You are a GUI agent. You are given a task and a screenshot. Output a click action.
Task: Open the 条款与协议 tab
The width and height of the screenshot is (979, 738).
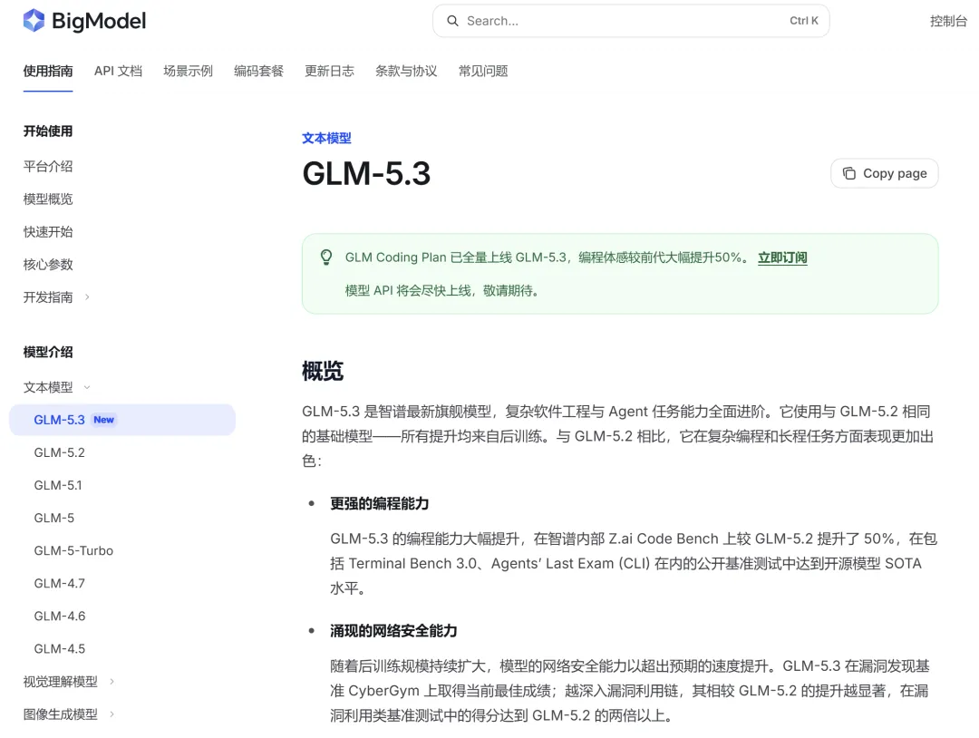pyautogui.click(x=406, y=72)
